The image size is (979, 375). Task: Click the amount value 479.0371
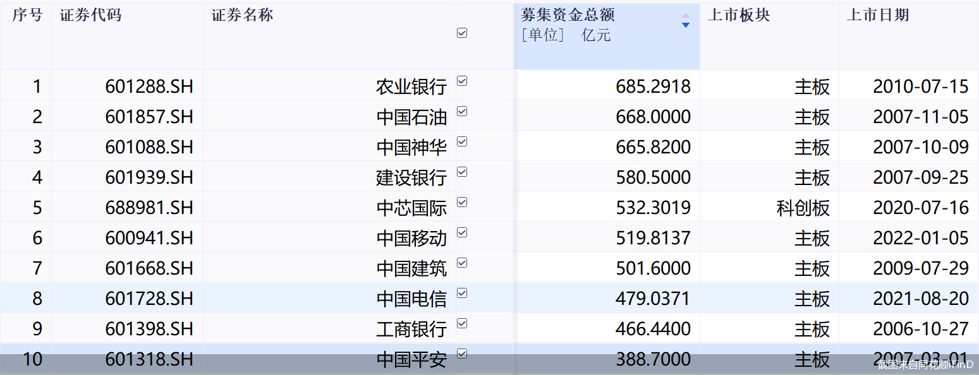click(654, 299)
